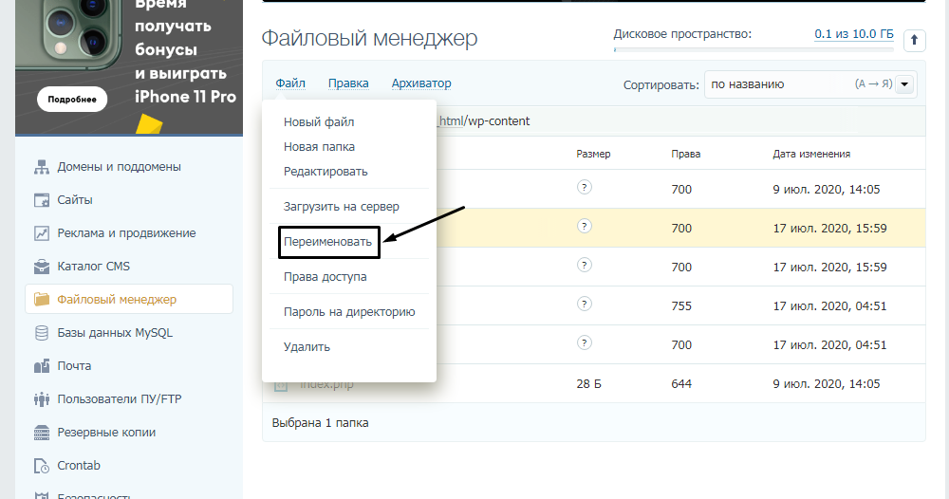This screenshot has width=949, height=499.
Task: Choose Переименовать from the Файл menu
Action: (x=329, y=242)
